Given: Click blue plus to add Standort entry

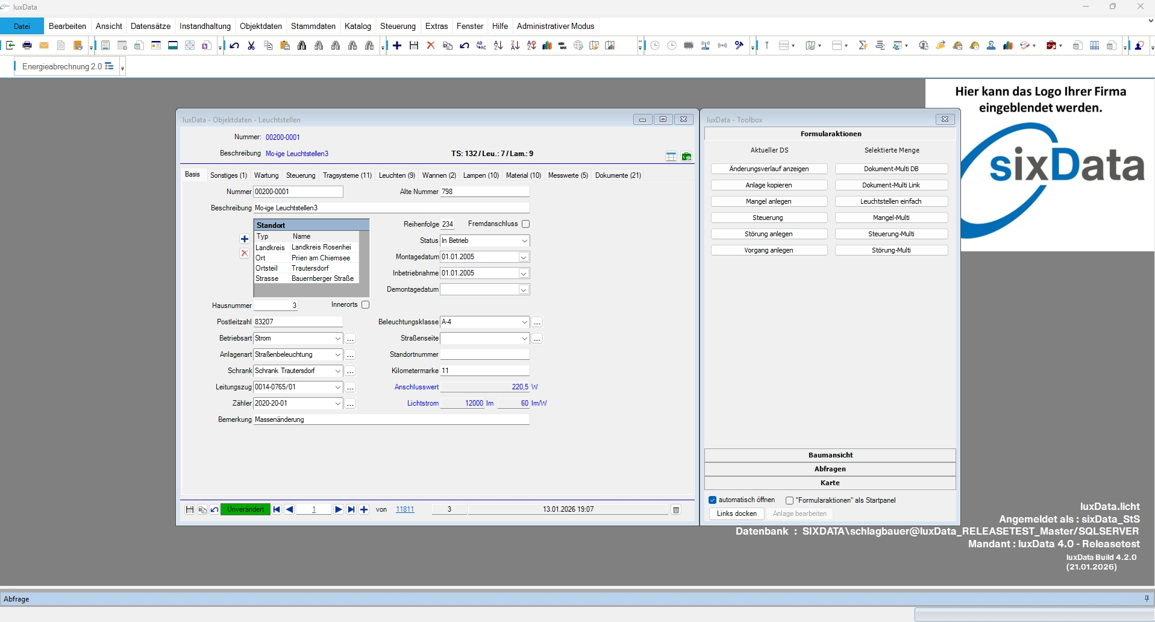Looking at the screenshot, I should click(x=245, y=239).
